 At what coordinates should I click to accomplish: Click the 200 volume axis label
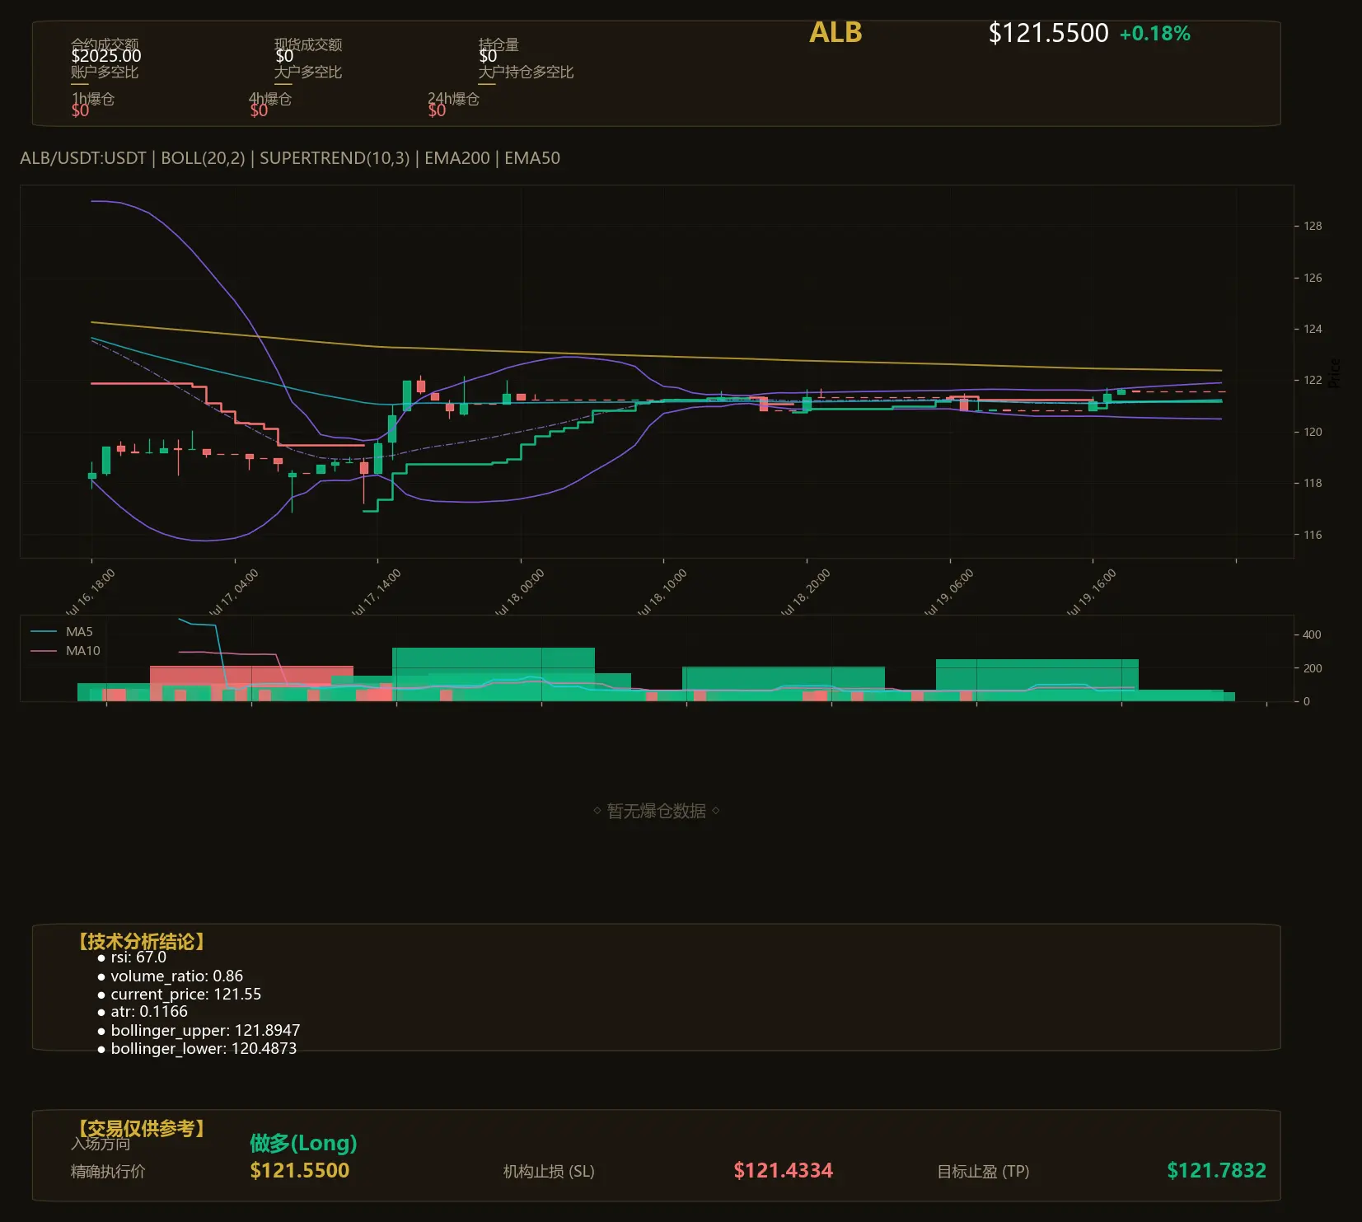pos(1312,668)
